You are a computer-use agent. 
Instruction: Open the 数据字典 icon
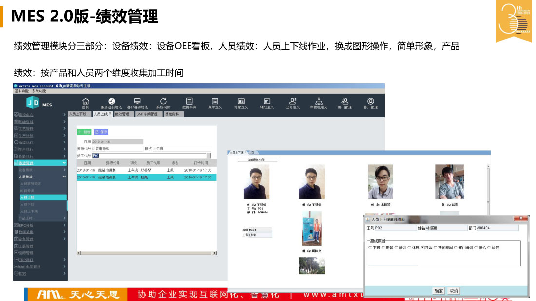(x=189, y=102)
